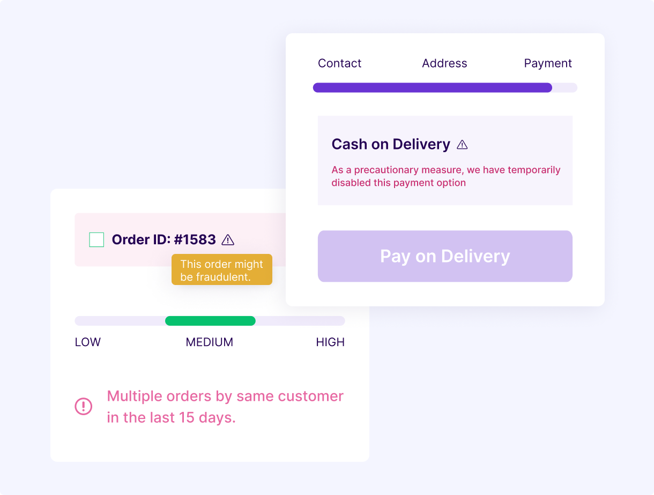Select the LOW risk label
Viewport: 654px width, 495px height.
88,342
